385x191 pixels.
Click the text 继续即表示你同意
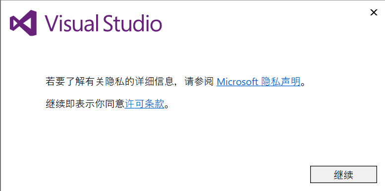coord(85,104)
